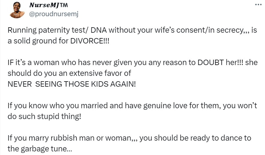Click the line "should do you an extensive favor of"
The width and height of the screenshot is (265, 155).
pos(69,73)
